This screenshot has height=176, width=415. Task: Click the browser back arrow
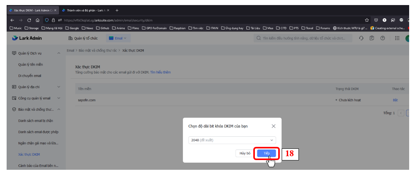point(12,20)
